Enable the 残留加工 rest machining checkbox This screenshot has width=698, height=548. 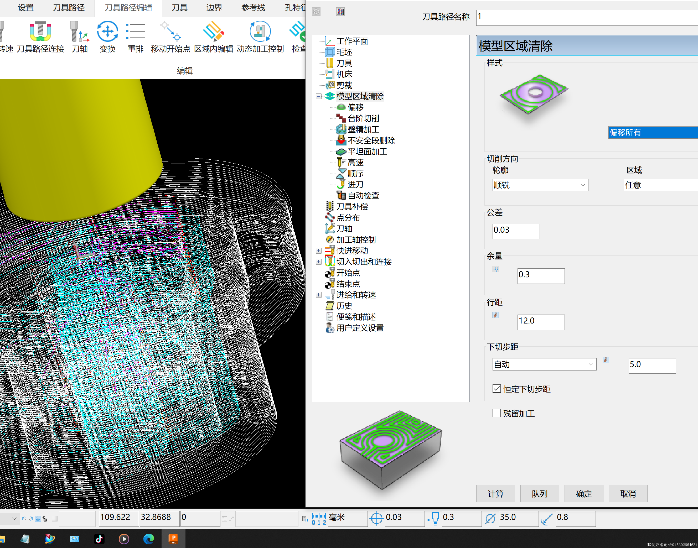tap(497, 413)
